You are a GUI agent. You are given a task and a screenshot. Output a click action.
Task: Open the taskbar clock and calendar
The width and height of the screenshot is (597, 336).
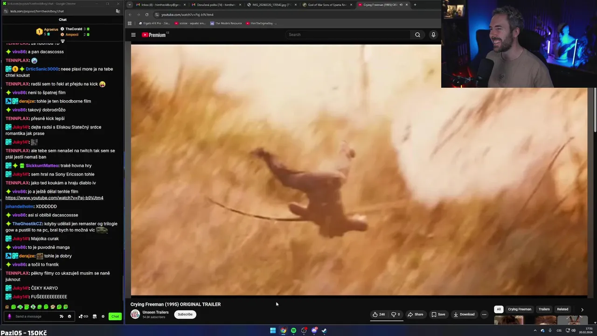click(585, 330)
